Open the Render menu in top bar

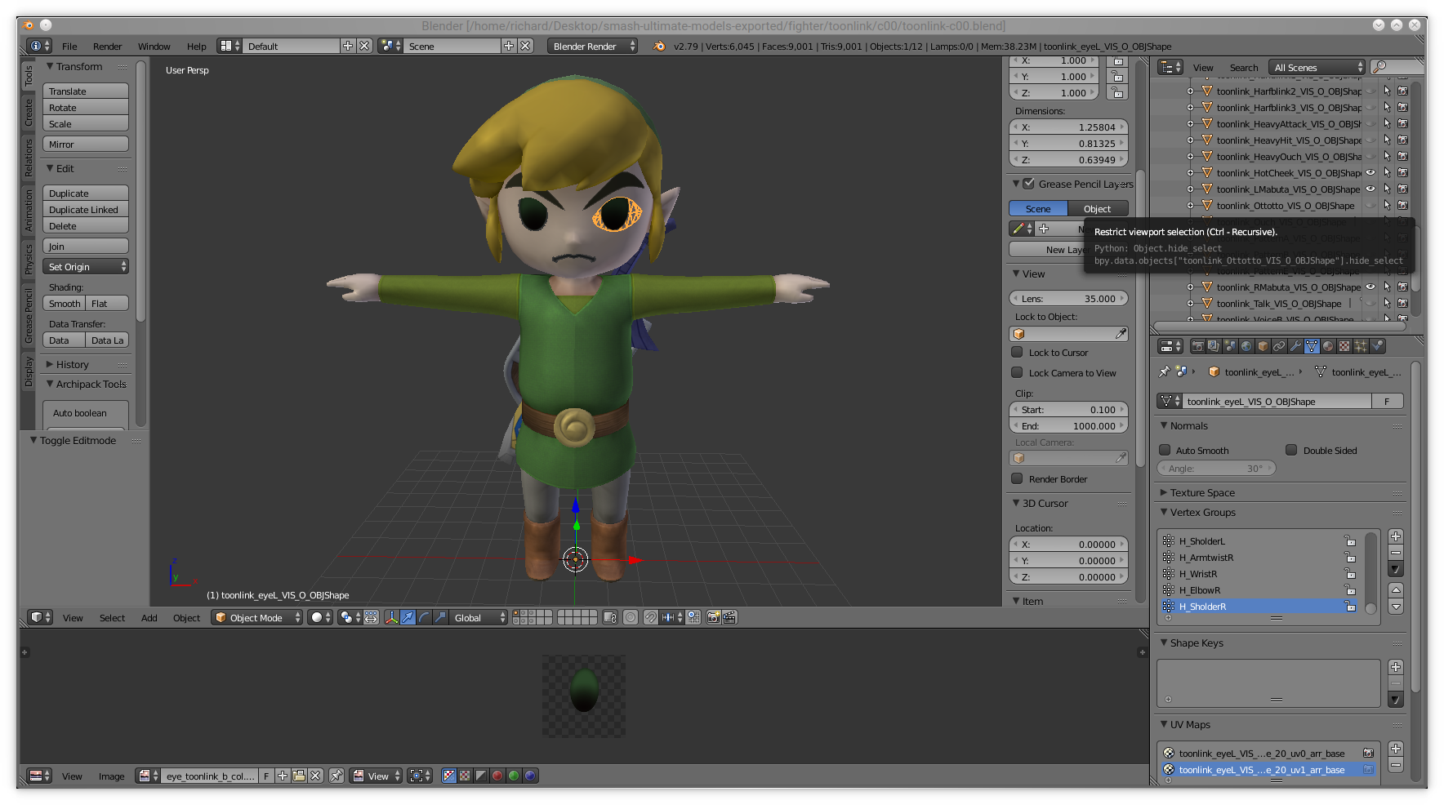[107, 47]
